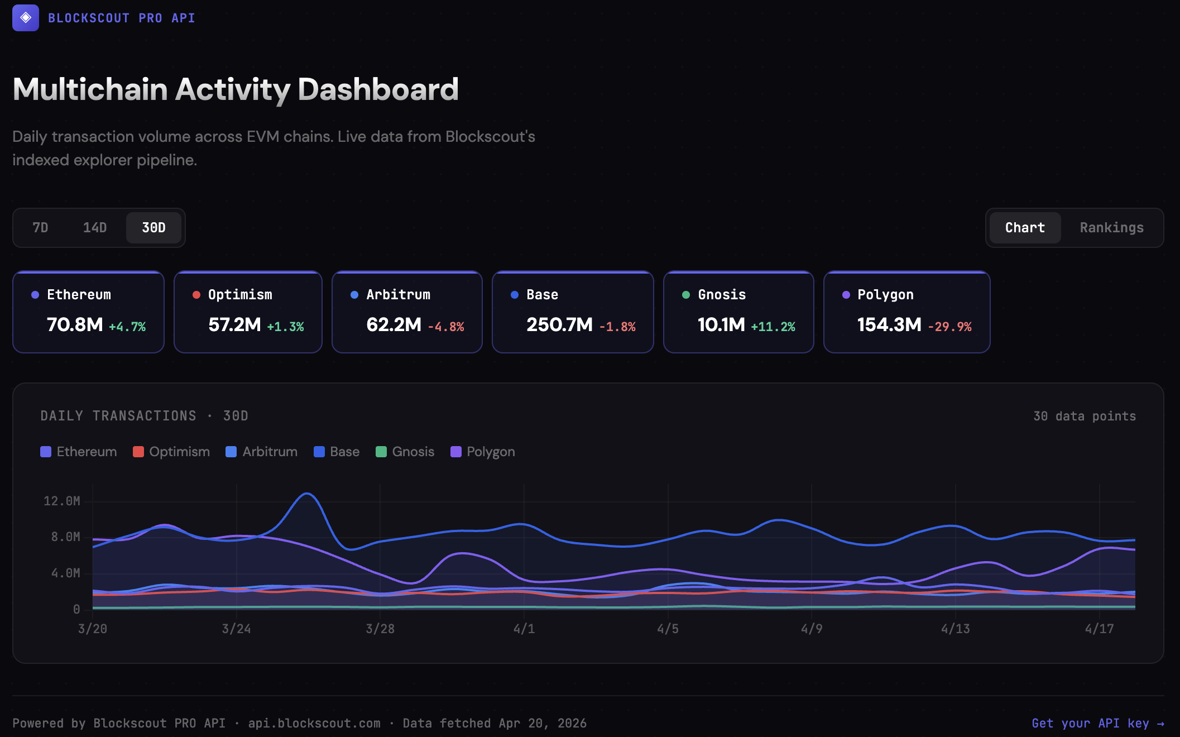Select the Chart view toggle

pyautogui.click(x=1025, y=228)
